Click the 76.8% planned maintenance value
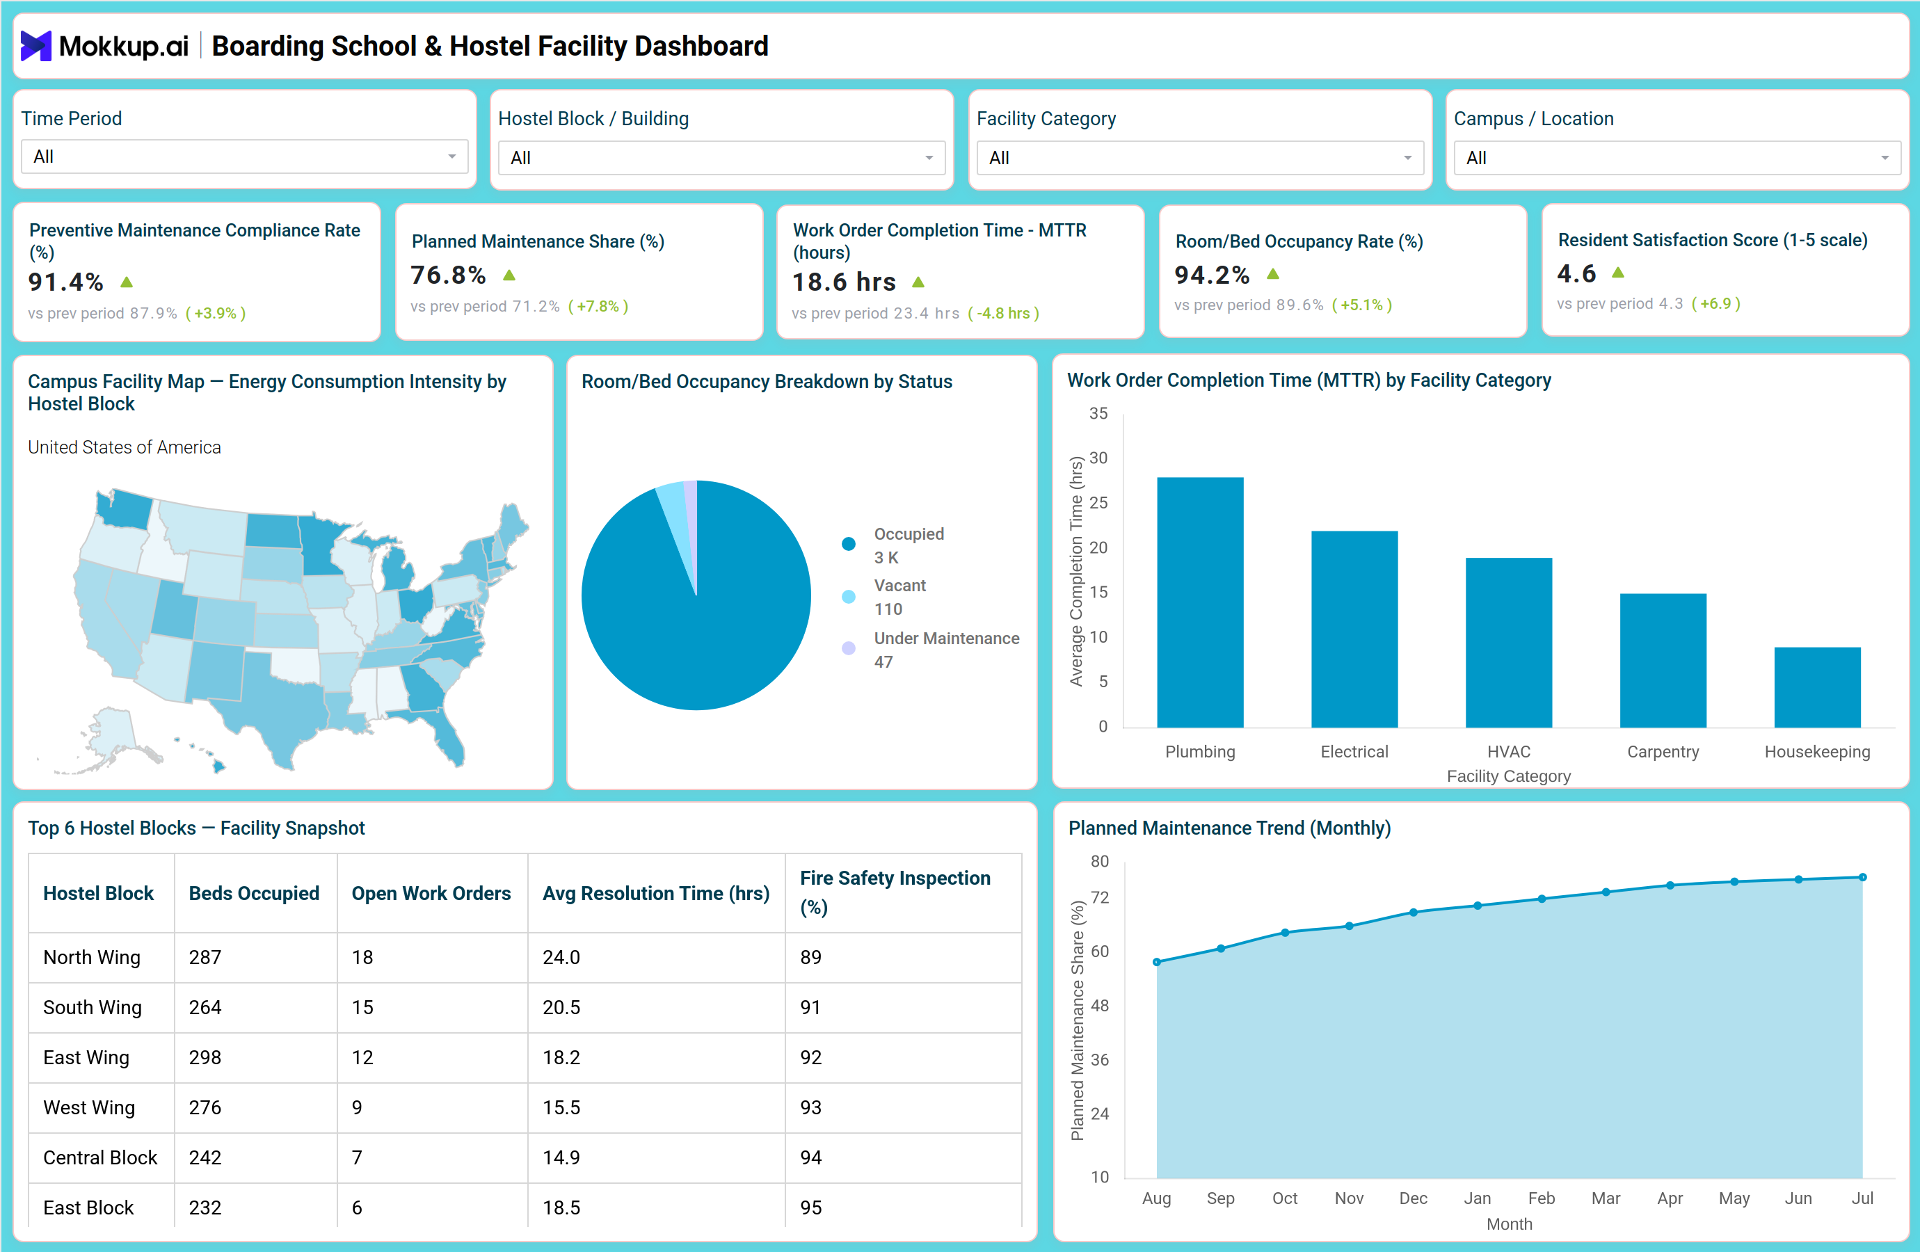The width and height of the screenshot is (1920, 1252). point(449,275)
